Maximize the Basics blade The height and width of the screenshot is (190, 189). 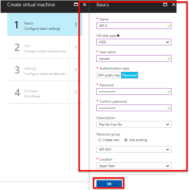click(x=165, y=5)
